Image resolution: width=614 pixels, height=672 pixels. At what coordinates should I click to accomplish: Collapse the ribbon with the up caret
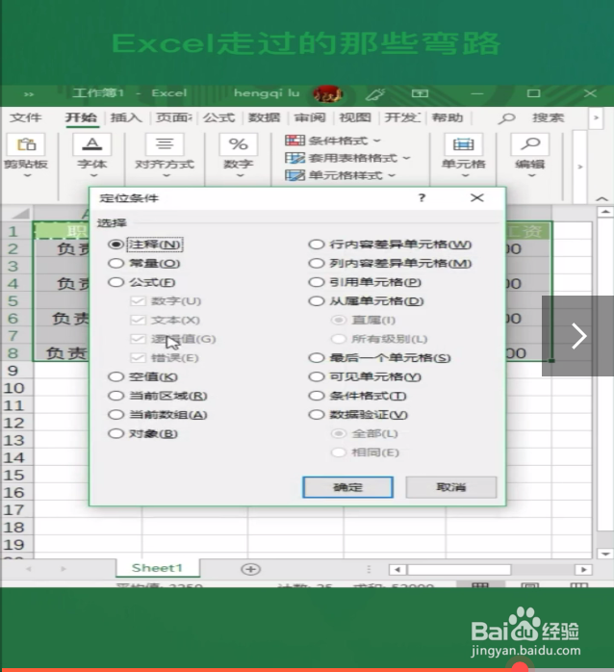(x=601, y=199)
